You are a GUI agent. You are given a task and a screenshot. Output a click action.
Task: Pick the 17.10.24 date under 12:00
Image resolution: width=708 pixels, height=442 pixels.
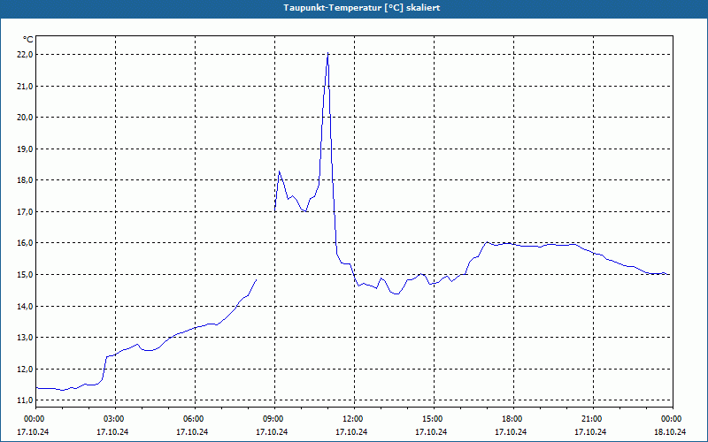pos(351,431)
